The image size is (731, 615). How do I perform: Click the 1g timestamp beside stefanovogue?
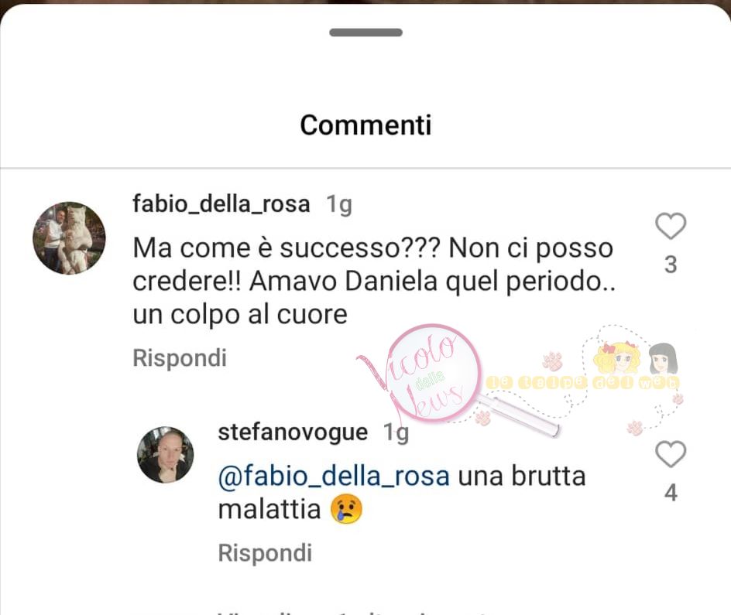[x=396, y=433]
